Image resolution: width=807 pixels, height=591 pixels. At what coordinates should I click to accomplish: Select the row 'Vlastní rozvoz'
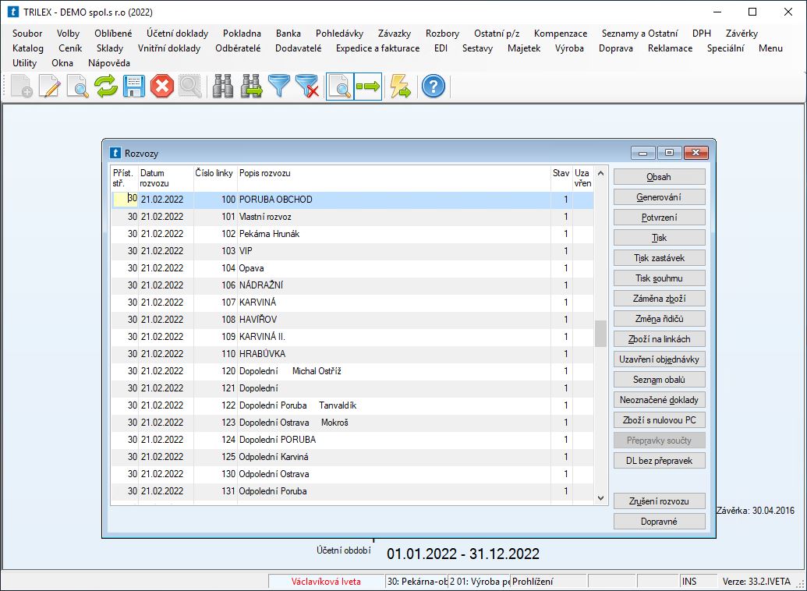(352, 217)
